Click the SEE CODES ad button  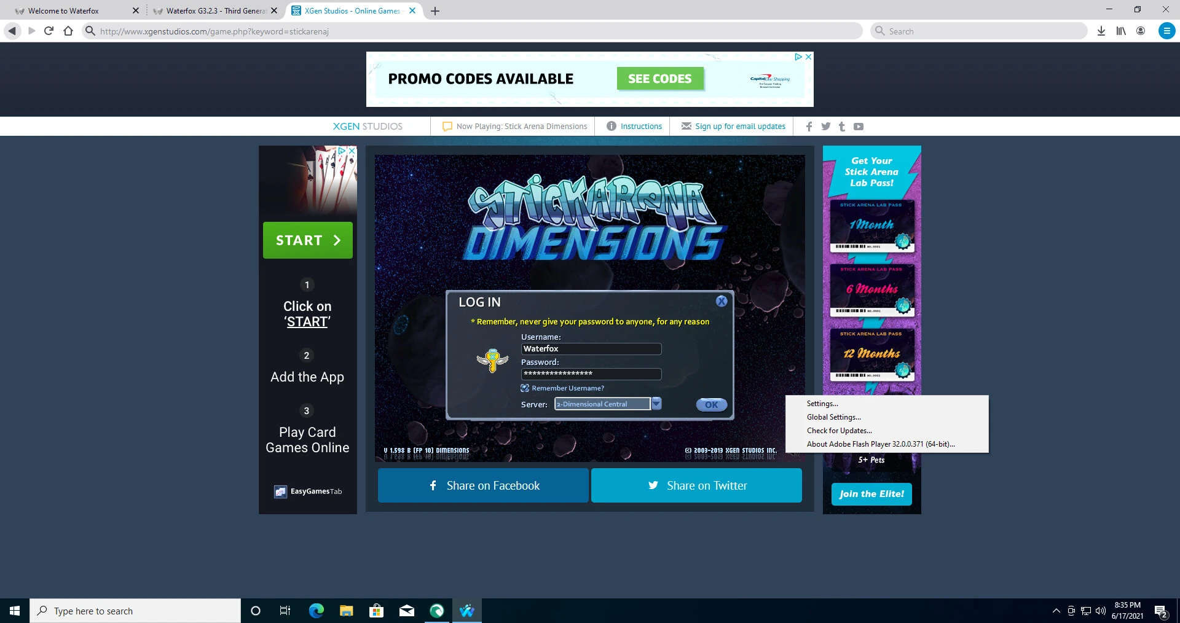(660, 79)
